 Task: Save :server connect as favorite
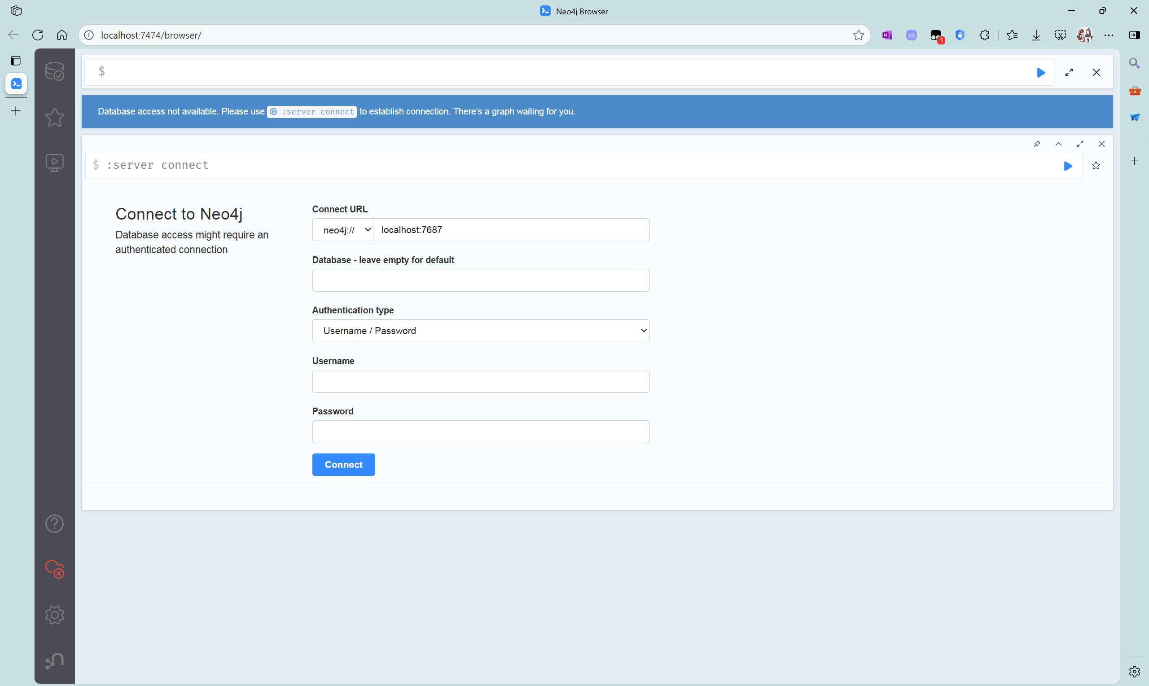(1096, 166)
